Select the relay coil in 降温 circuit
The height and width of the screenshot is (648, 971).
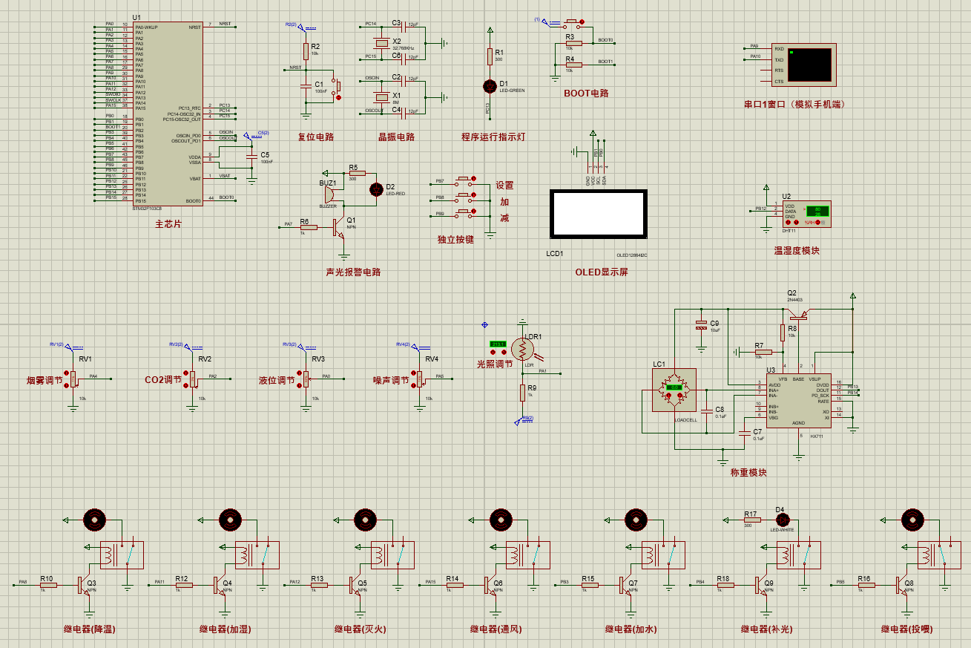(108, 554)
